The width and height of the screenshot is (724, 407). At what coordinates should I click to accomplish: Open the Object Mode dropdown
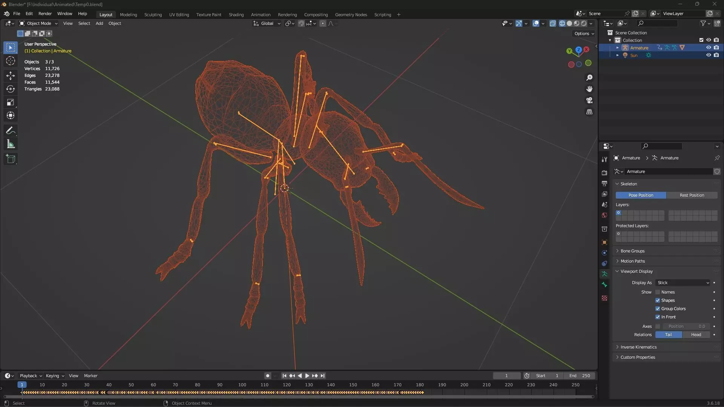(38, 23)
